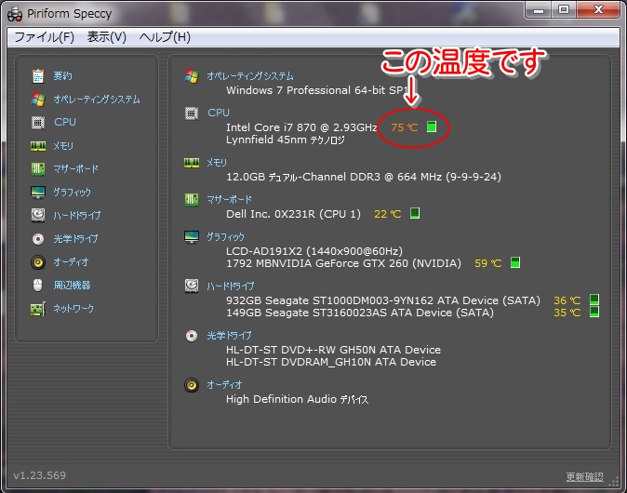Select ネットワーク label in the sidebar
The height and width of the screenshot is (493, 627).
pos(73,308)
